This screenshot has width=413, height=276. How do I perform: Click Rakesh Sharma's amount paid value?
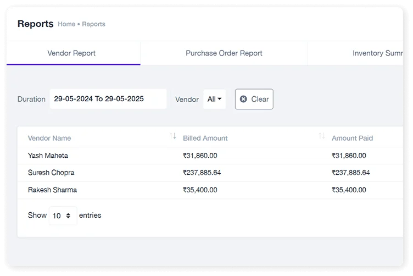[349, 190]
